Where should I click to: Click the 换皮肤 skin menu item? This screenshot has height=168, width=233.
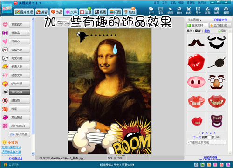pyautogui.click(x=202, y=3)
